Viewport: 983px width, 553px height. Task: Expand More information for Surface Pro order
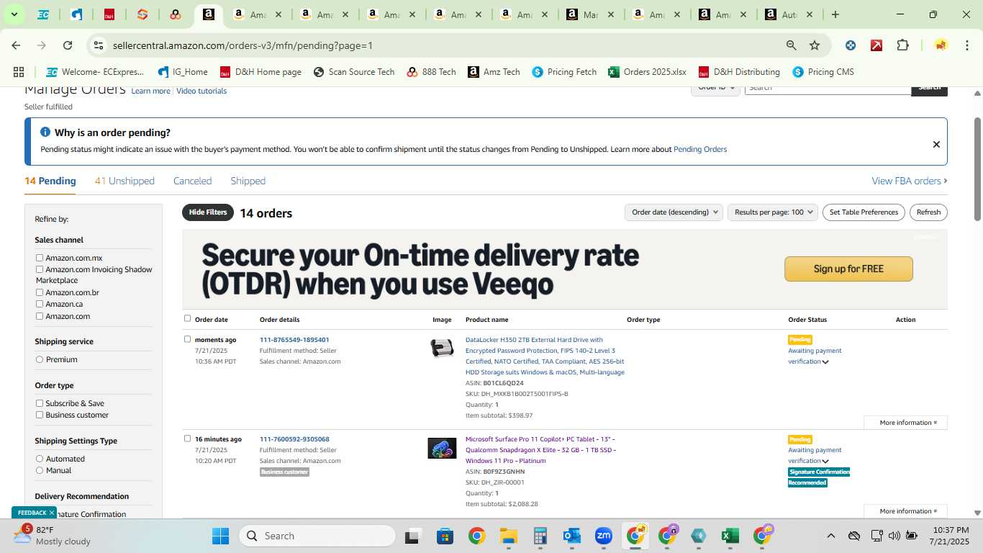click(908, 511)
